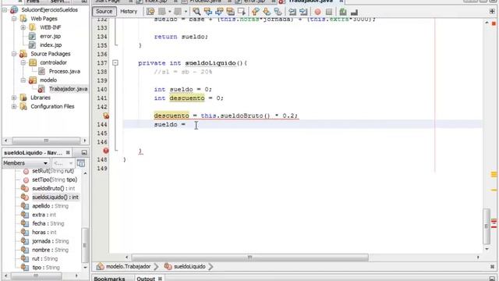
Task: Select horas : int field
Action: tap(44, 233)
